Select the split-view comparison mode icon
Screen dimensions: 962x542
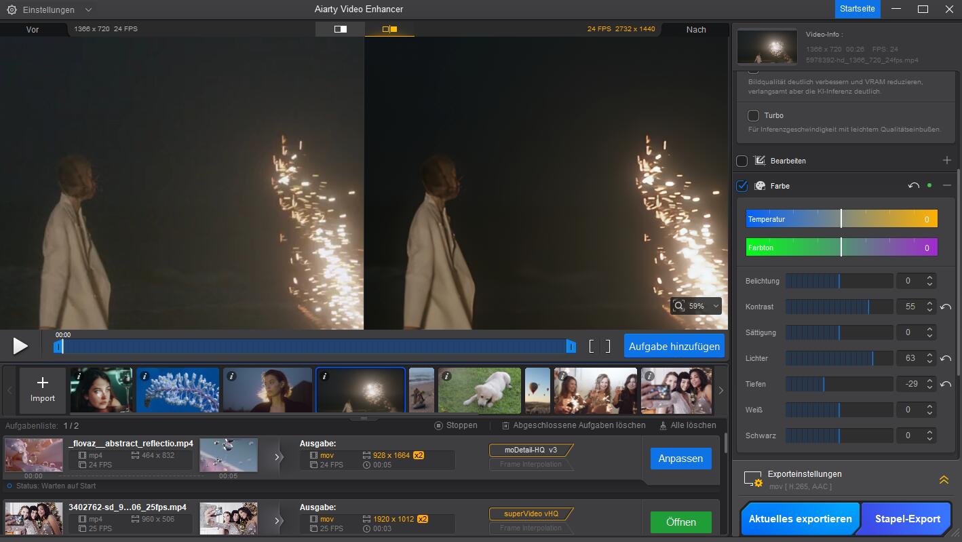[x=340, y=29]
